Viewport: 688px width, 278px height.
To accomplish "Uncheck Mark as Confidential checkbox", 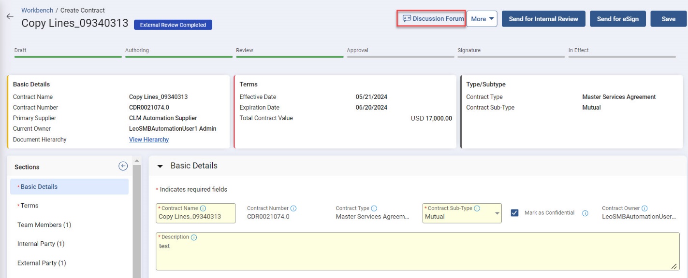I will coord(514,213).
